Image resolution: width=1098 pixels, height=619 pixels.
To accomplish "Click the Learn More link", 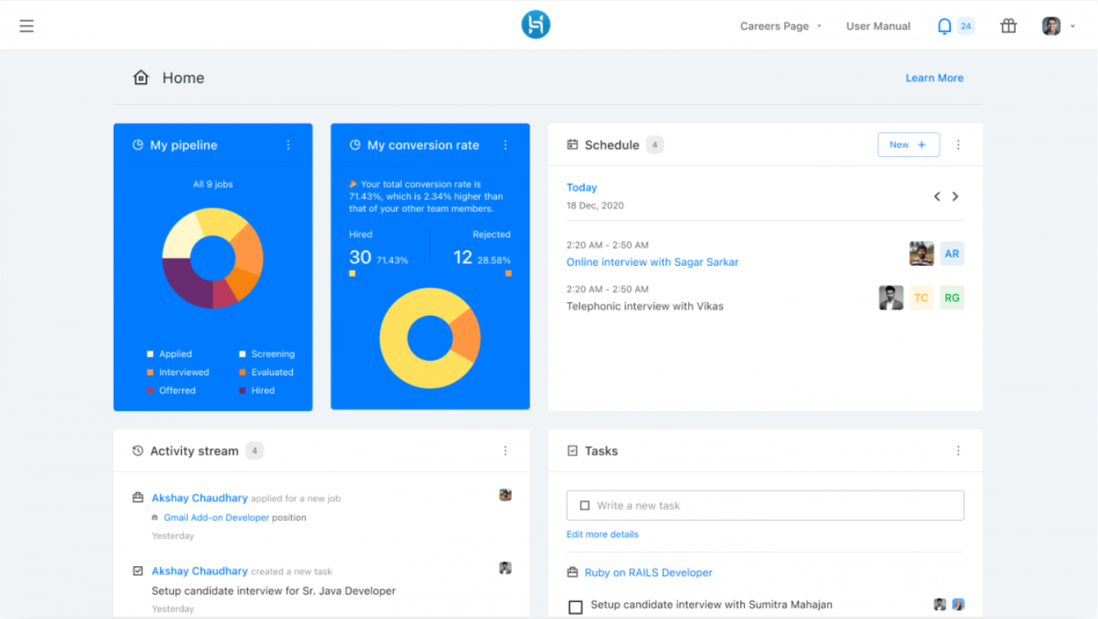I will [935, 78].
